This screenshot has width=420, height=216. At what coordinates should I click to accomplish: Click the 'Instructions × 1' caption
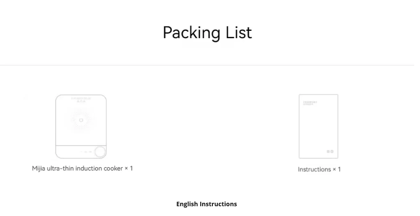pos(319,170)
